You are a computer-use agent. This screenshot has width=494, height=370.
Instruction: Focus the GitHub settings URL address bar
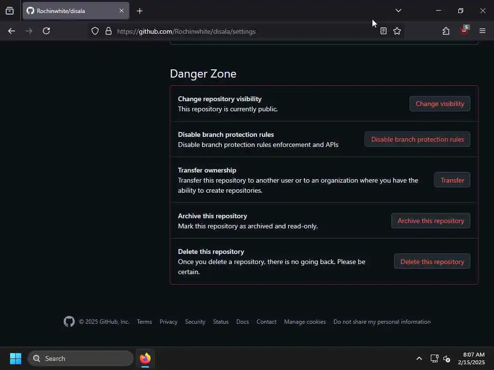246,31
